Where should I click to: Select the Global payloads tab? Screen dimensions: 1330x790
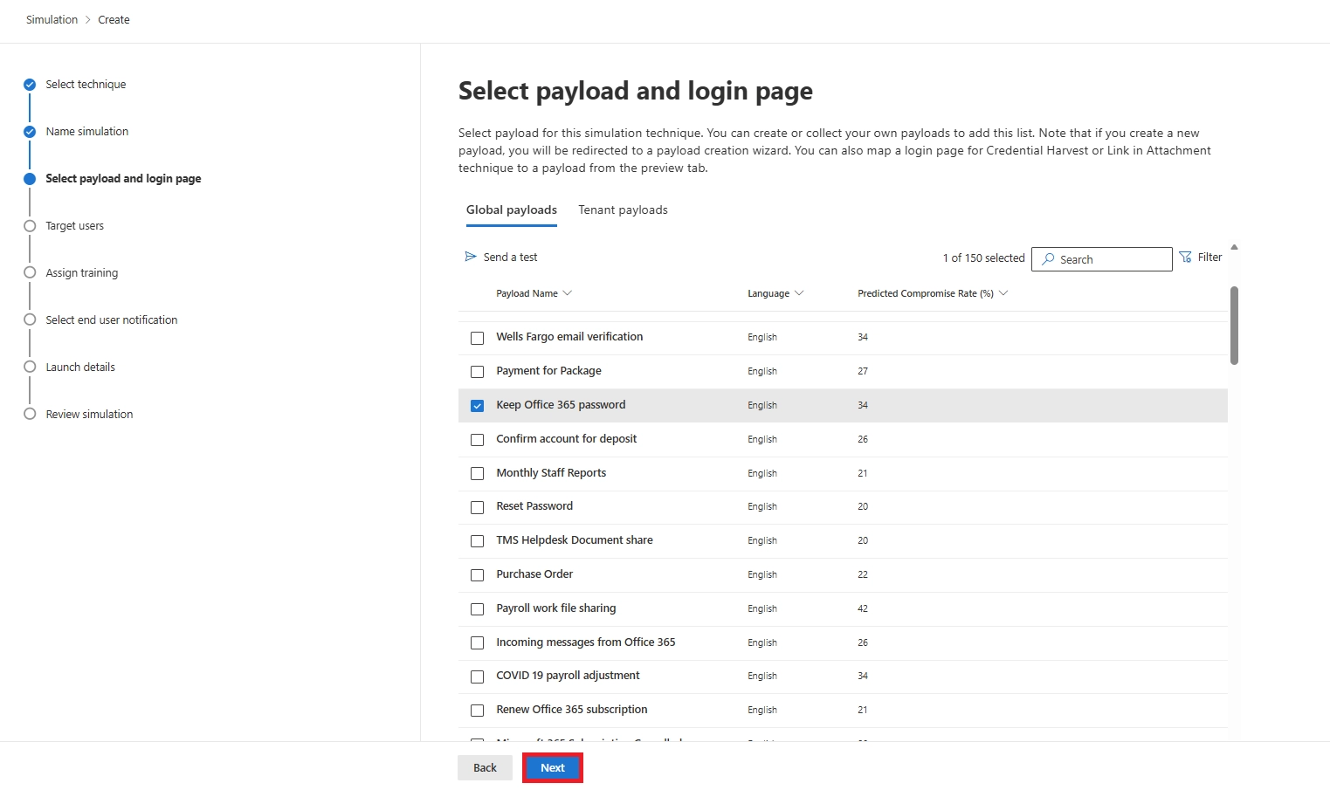[511, 210]
